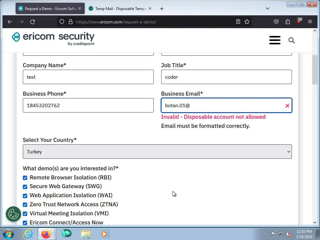Close the Request a Demo tab
The image size is (320, 240).
tap(80, 8)
